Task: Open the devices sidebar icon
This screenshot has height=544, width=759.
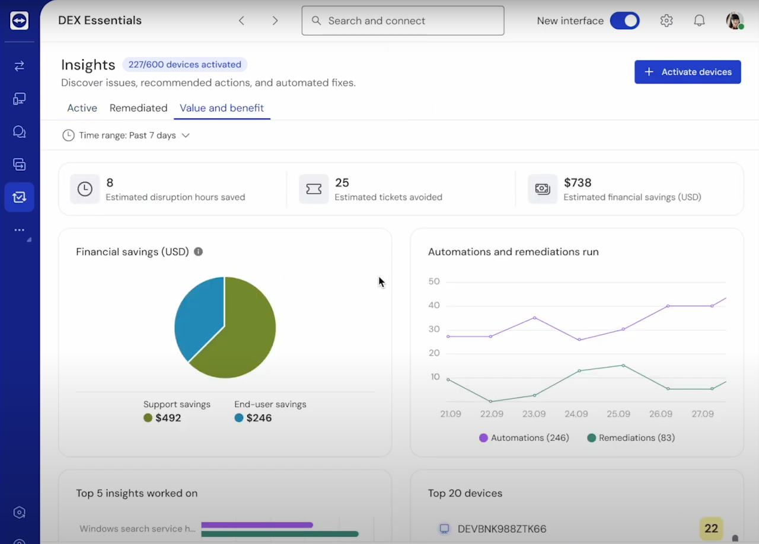Action: 19,99
